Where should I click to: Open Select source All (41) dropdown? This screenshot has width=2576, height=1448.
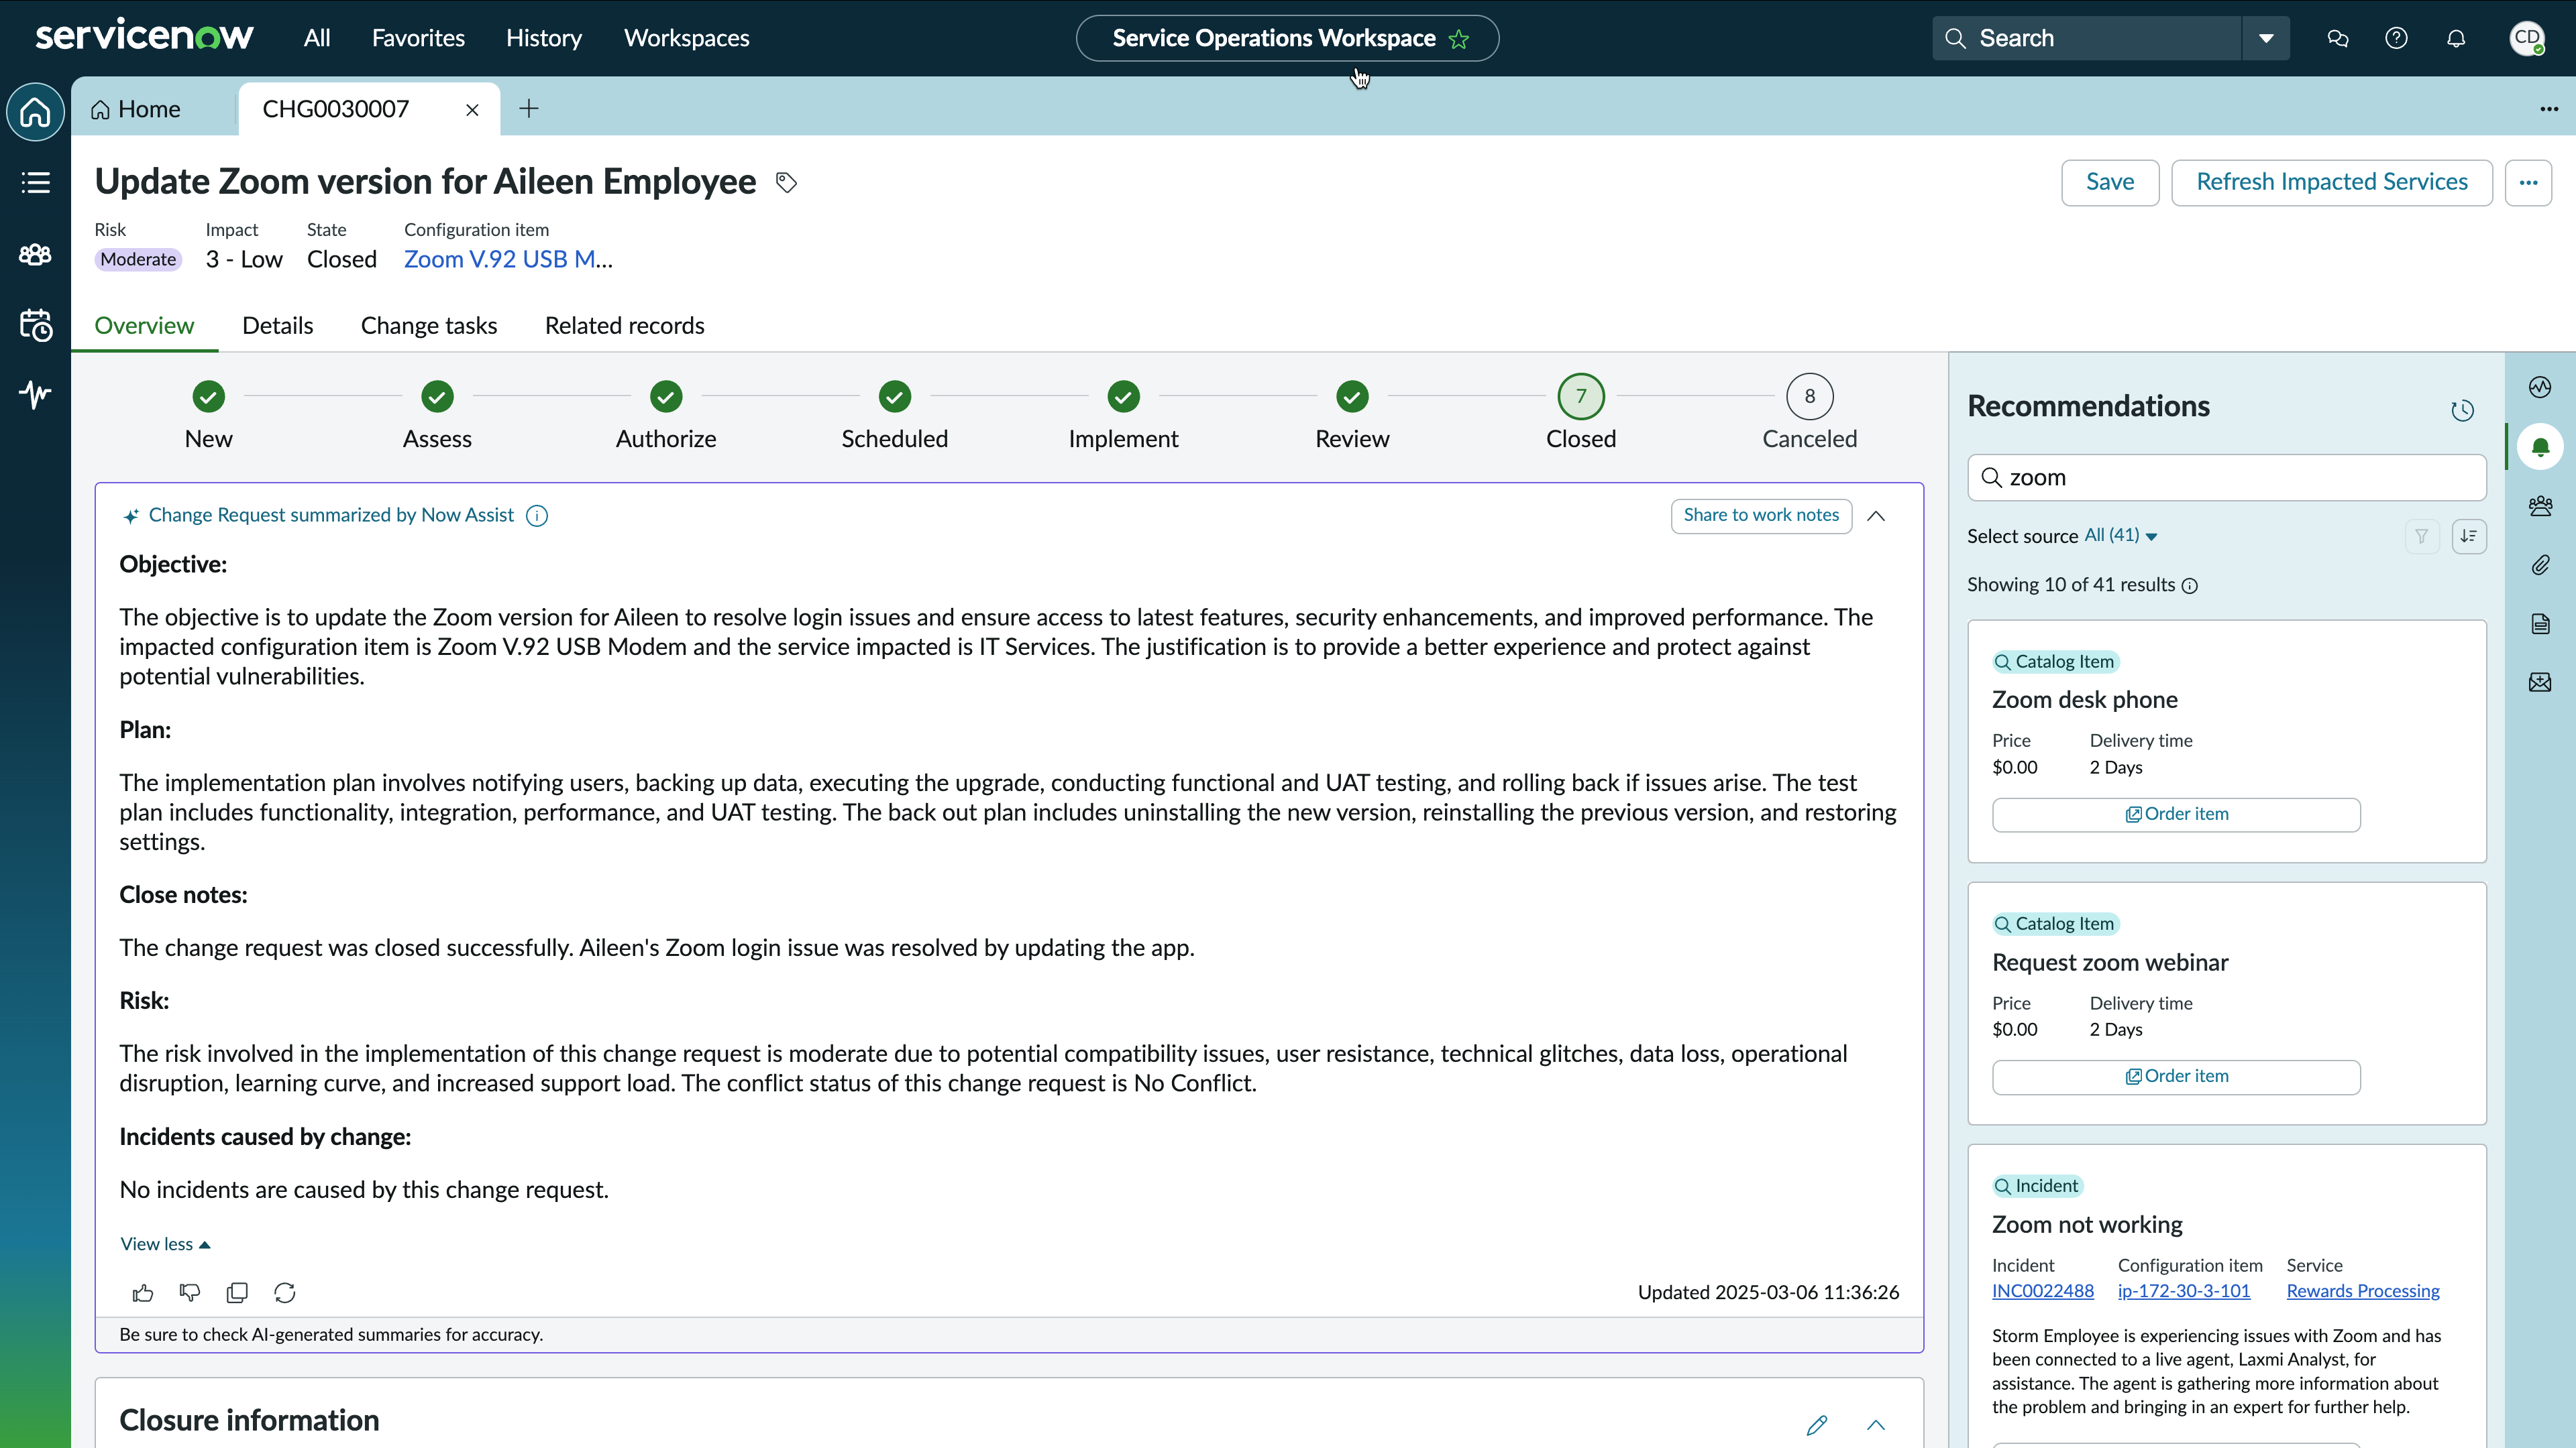[x=2121, y=536]
